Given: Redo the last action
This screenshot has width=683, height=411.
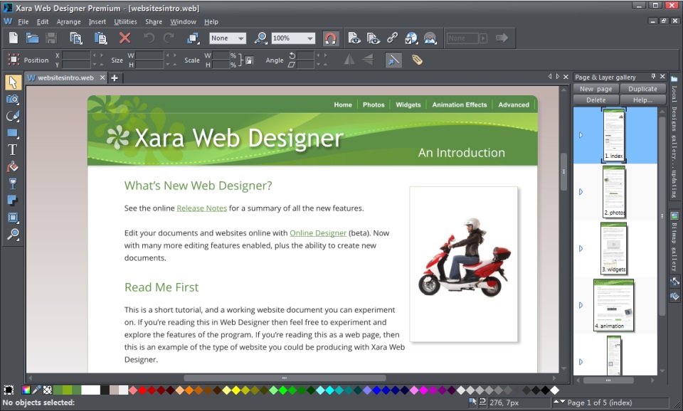Looking at the screenshot, I should click(x=169, y=38).
